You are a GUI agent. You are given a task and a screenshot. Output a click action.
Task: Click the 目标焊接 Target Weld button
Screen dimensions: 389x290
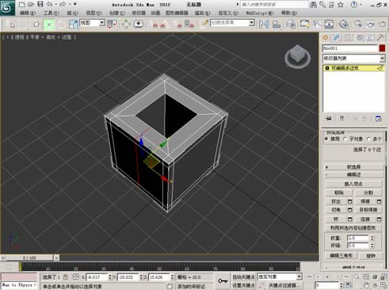(x=368, y=210)
